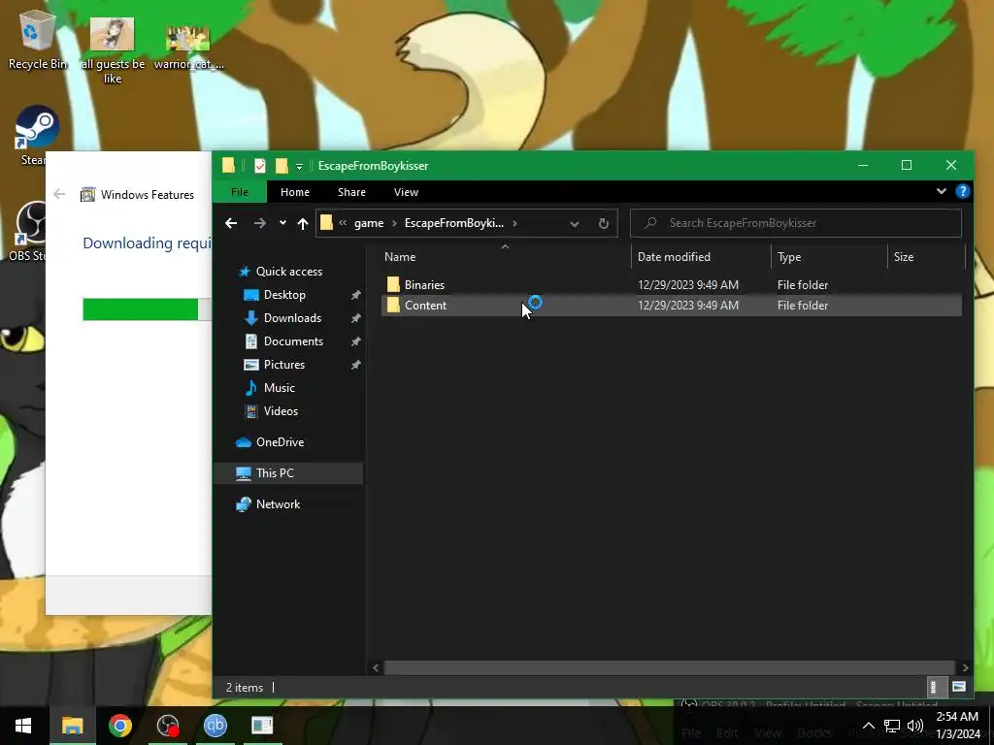Open the File menu in Explorer
The width and height of the screenshot is (994, 745).
240,192
